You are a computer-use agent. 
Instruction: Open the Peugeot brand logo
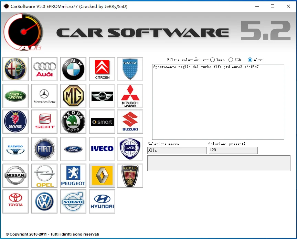pyautogui.click(x=73, y=176)
